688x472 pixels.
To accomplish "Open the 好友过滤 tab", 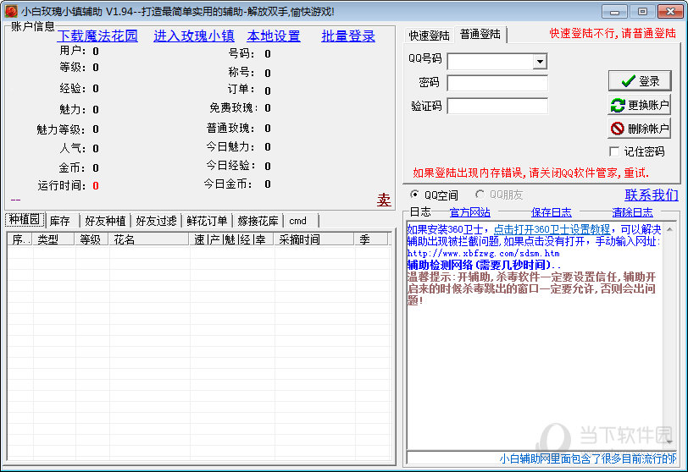I will click(x=156, y=221).
